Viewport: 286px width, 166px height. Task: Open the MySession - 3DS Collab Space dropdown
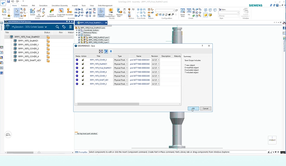coord(29,27)
